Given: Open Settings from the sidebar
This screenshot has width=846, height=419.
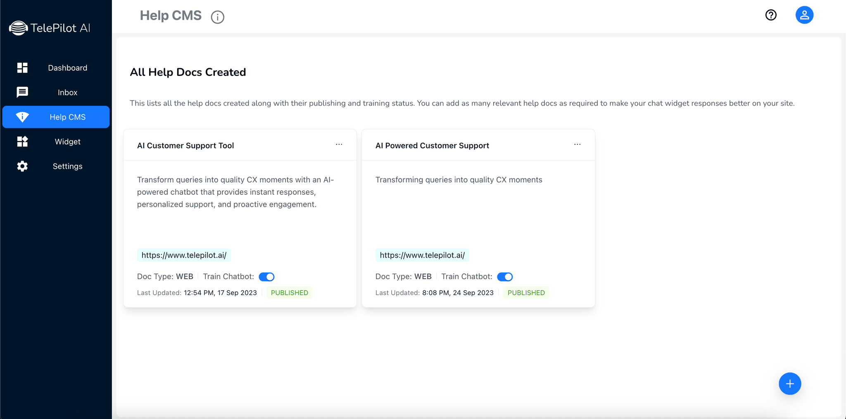Looking at the screenshot, I should [x=67, y=166].
